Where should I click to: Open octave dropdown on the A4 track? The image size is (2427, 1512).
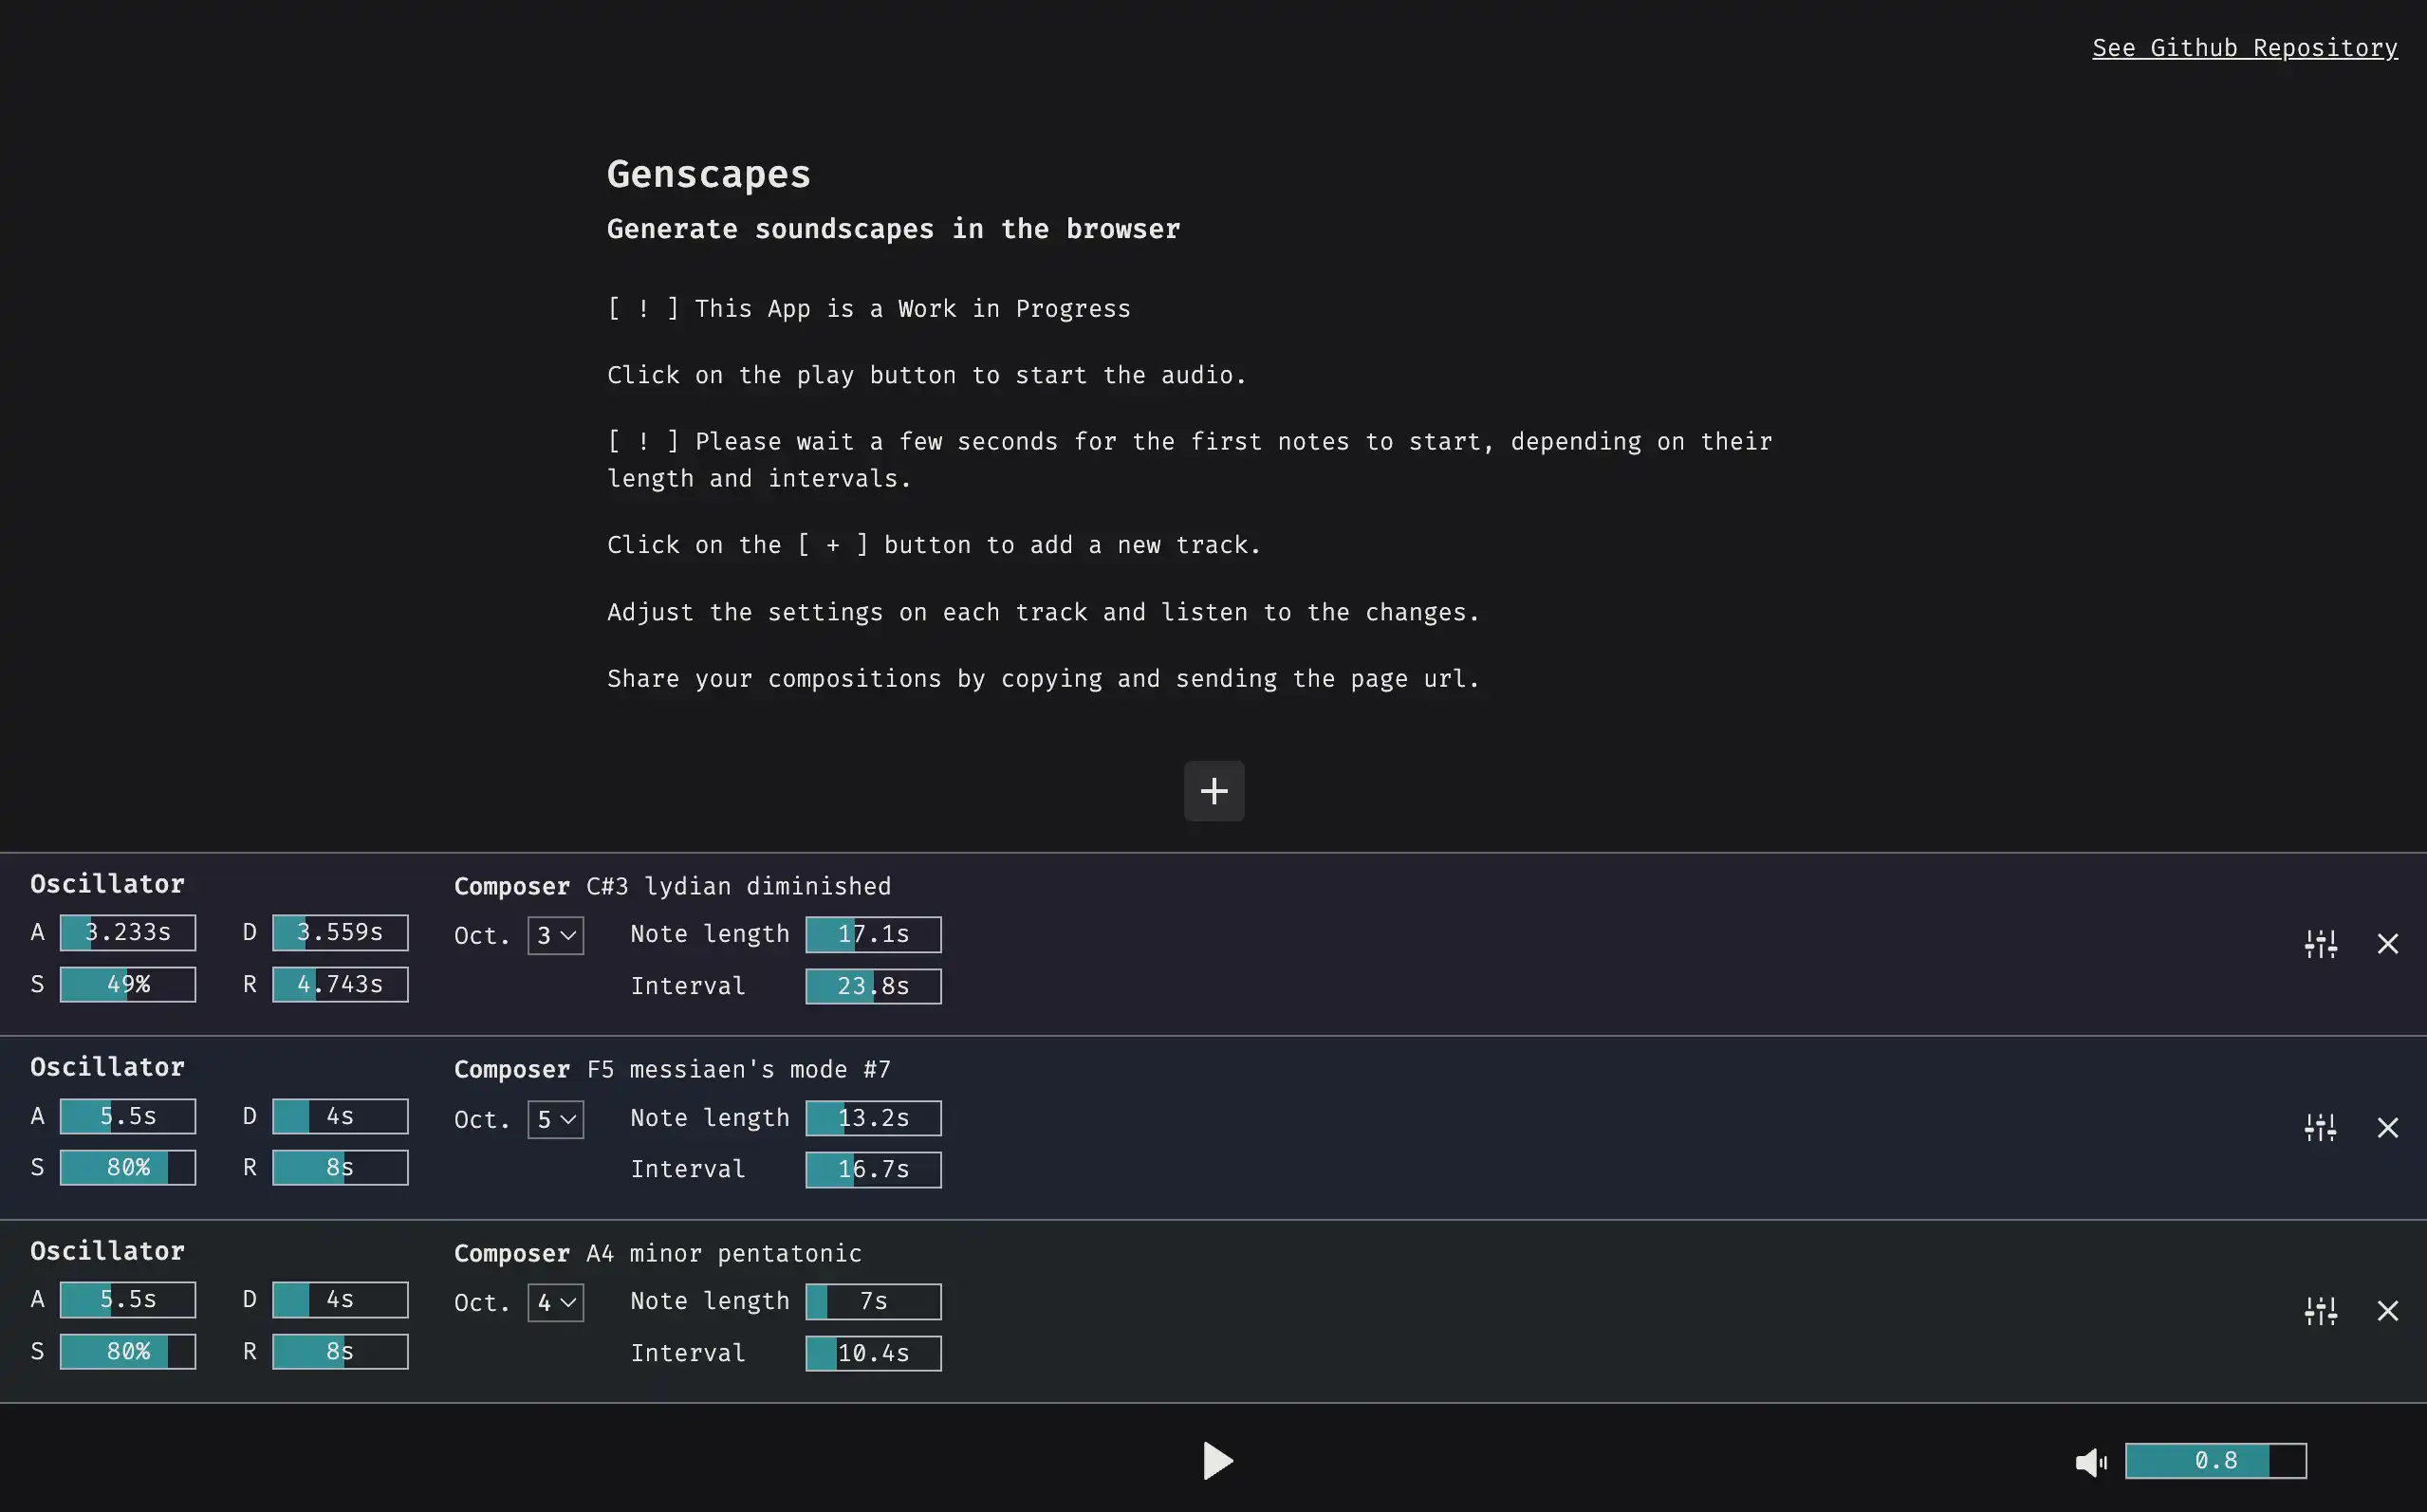(555, 1302)
